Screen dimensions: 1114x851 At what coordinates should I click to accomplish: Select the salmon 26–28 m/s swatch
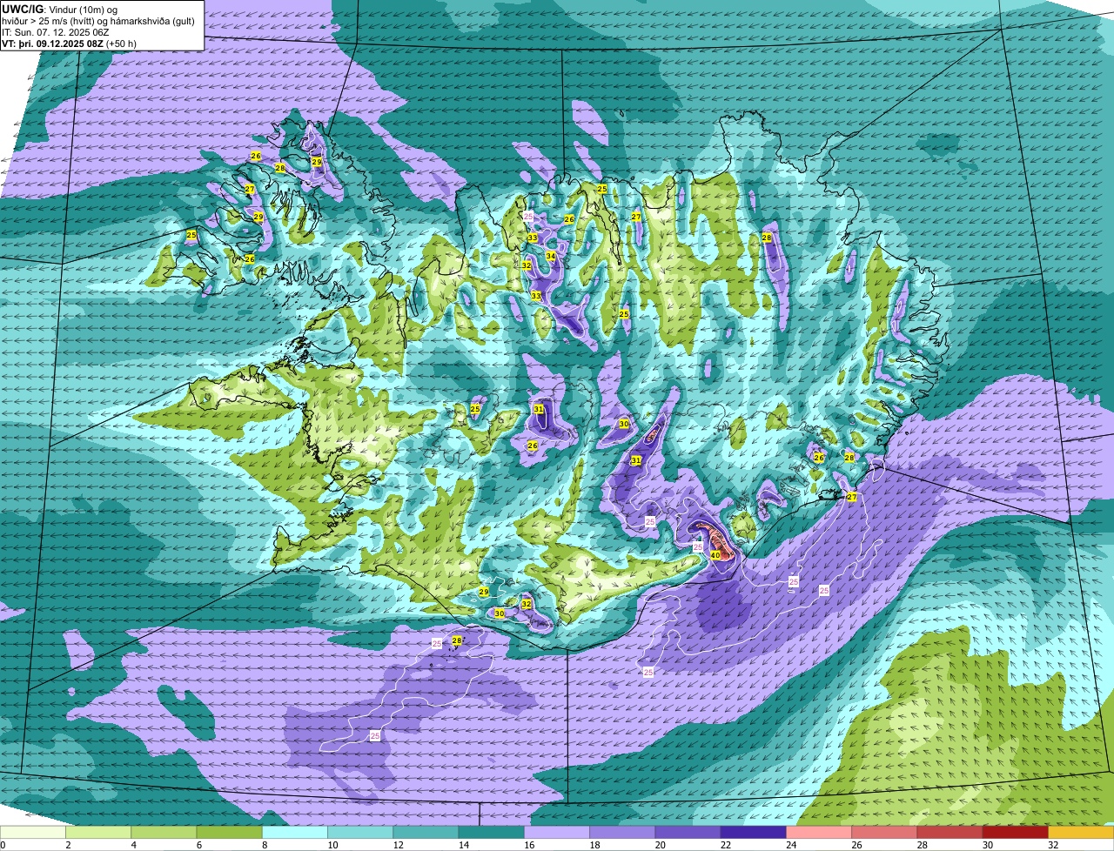(x=884, y=833)
